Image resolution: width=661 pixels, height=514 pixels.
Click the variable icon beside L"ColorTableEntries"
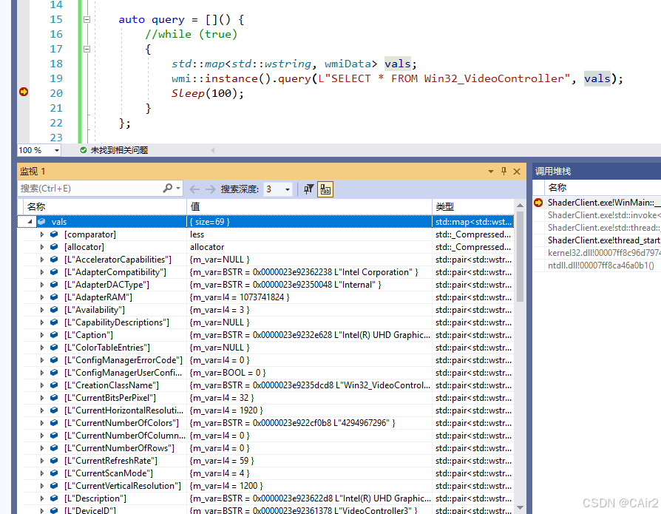[54, 348]
